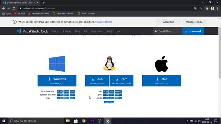Open the Updates navigation item
Image resolution: width=221 pixels, height=124 pixels.
pyautogui.click(x=66, y=31)
